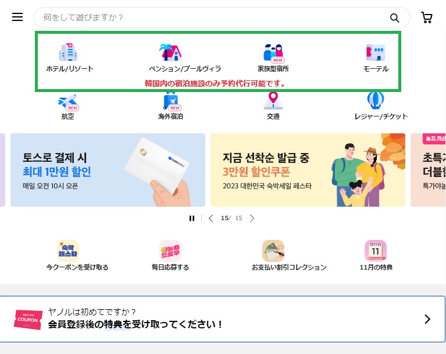The width and height of the screenshot is (446, 354).
Task: Choose the モーテル category icon
Action: pyautogui.click(x=375, y=53)
